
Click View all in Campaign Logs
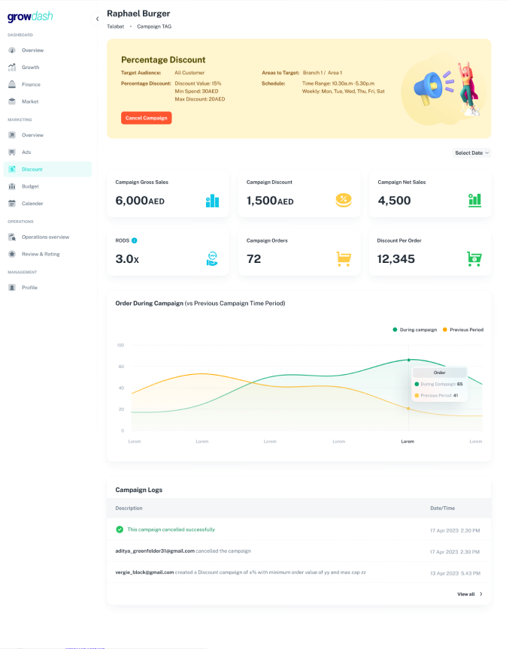coord(466,594)
